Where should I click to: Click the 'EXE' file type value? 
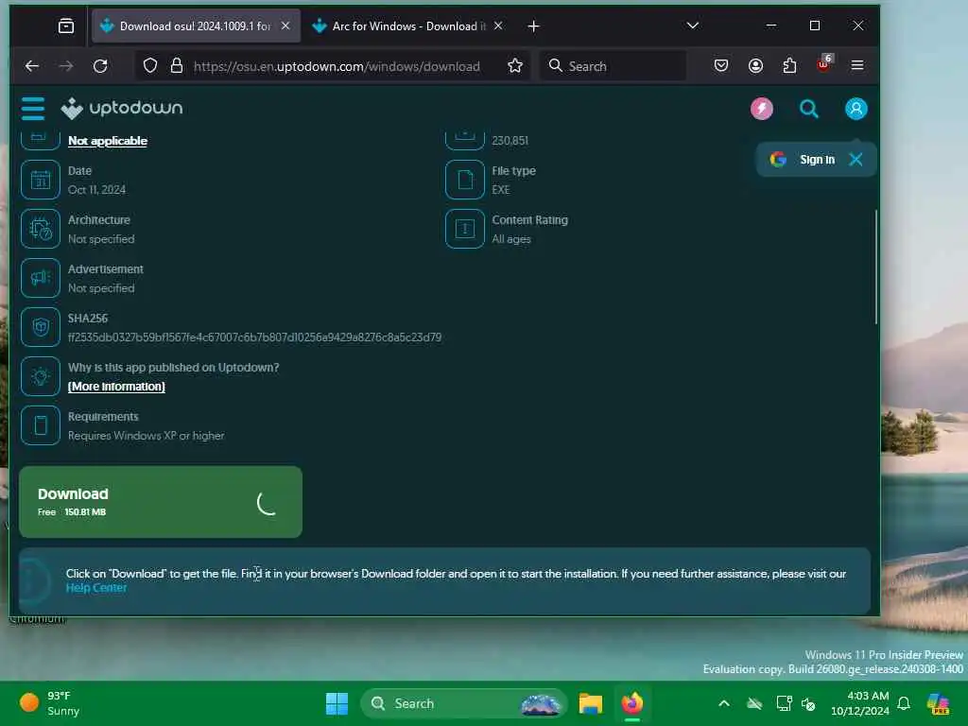(x=501, y=189)
